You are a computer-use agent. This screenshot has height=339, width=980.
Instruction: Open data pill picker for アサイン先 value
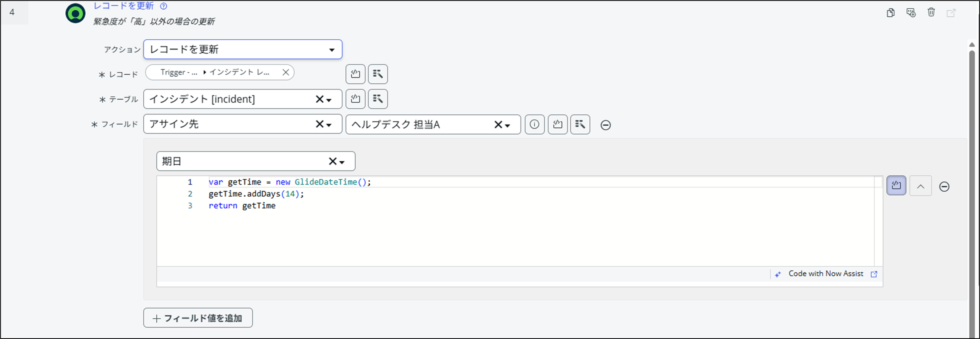point(580,124)
